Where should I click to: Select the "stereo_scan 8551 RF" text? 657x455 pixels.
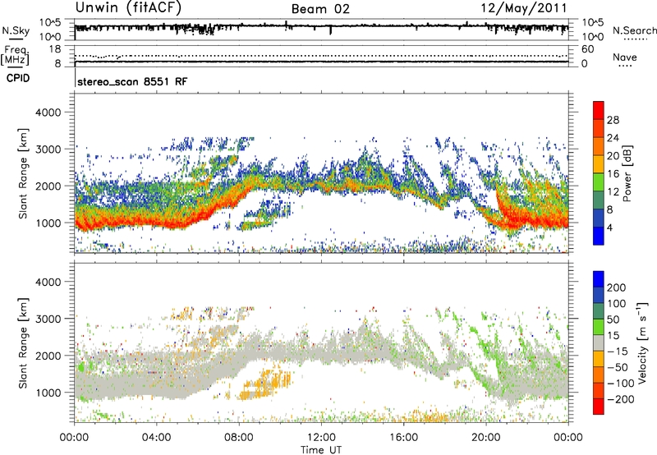132,81
